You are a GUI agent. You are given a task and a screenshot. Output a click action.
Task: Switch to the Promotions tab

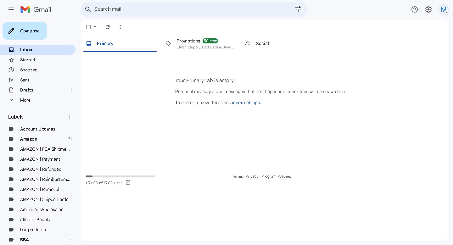[x=199, y=43]
